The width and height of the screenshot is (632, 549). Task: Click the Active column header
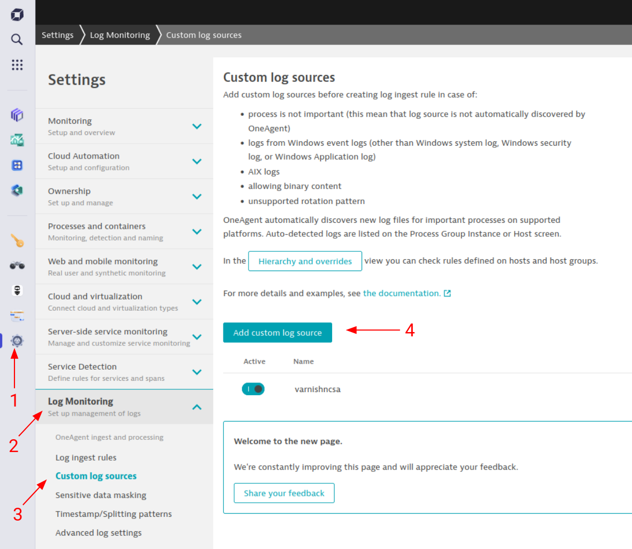[254, 362]
